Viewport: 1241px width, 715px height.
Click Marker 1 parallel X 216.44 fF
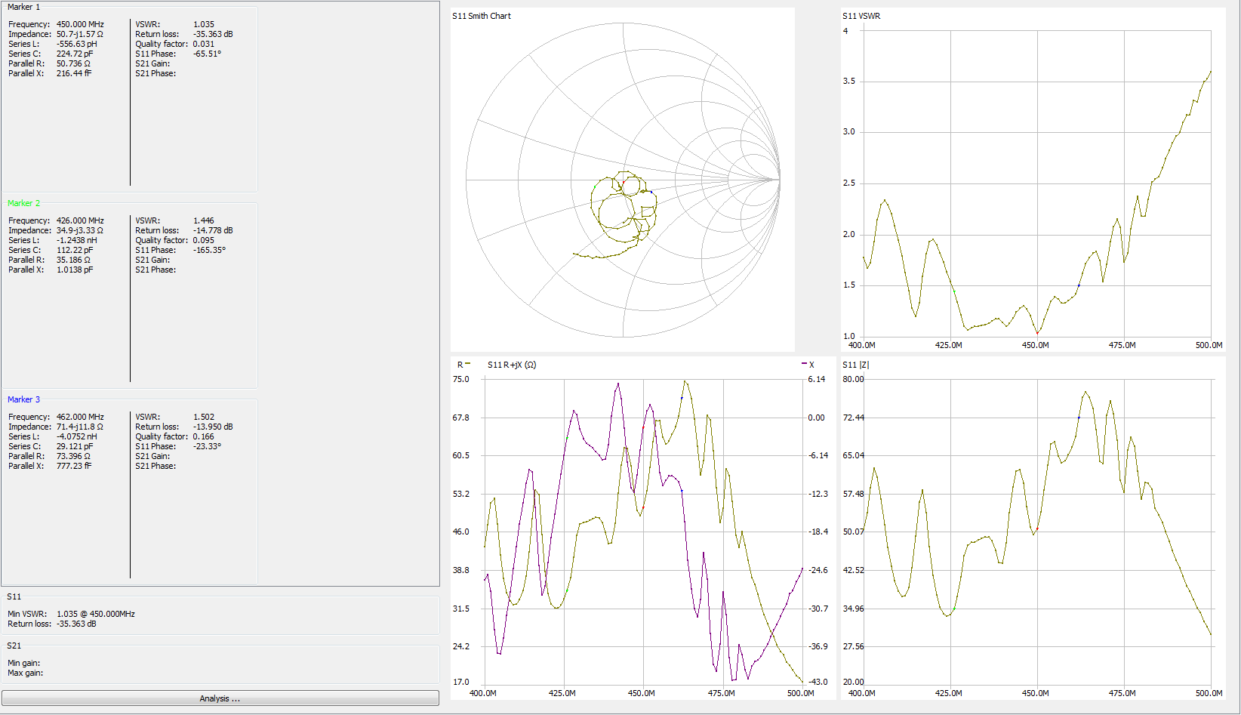tap(74, 73)
